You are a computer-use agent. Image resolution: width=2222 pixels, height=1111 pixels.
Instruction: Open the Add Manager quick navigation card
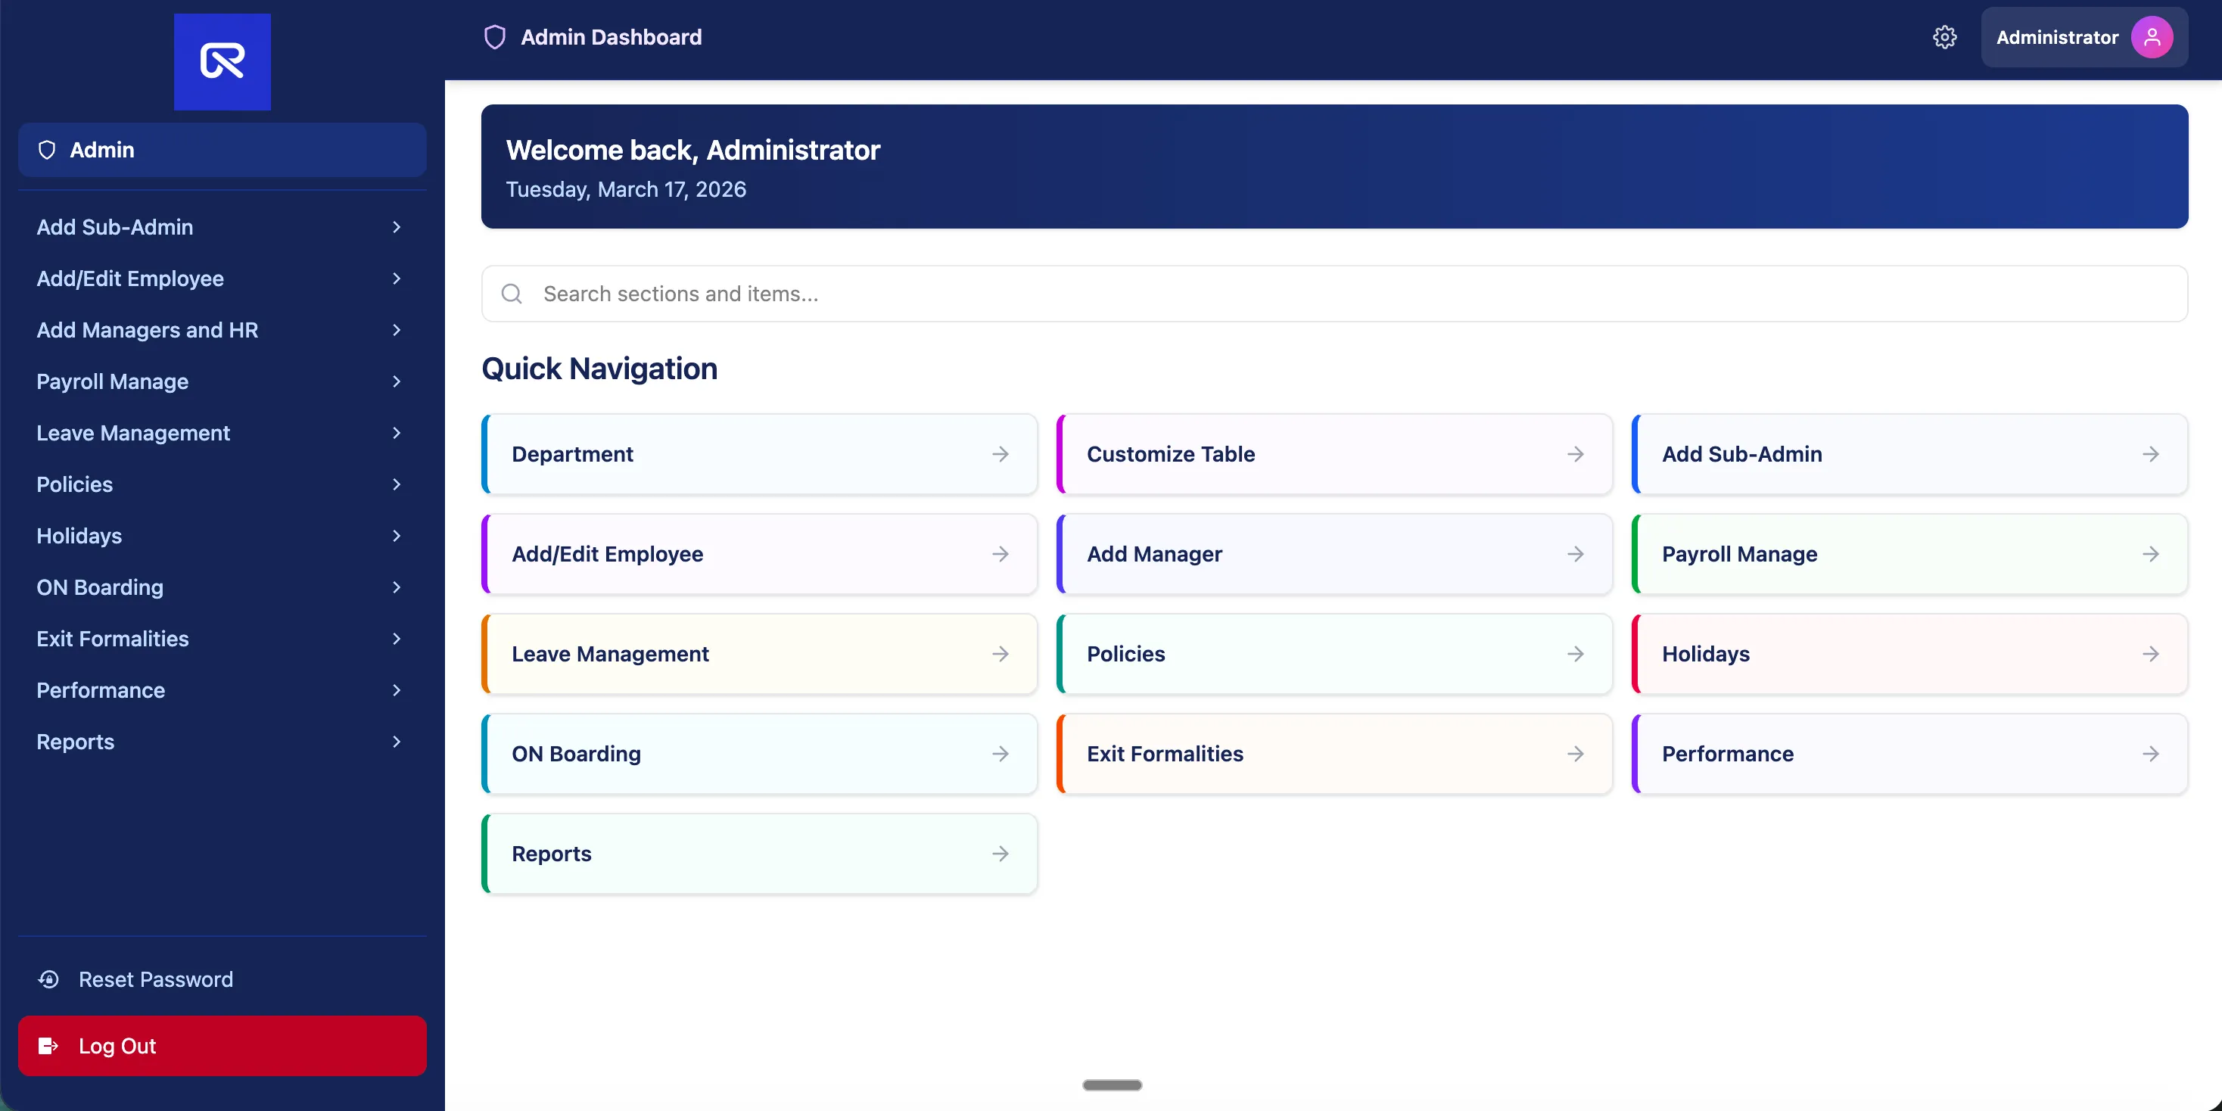point(1334,554)
